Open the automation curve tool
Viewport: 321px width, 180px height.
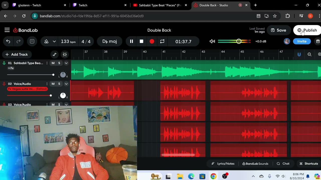[55, 54]
